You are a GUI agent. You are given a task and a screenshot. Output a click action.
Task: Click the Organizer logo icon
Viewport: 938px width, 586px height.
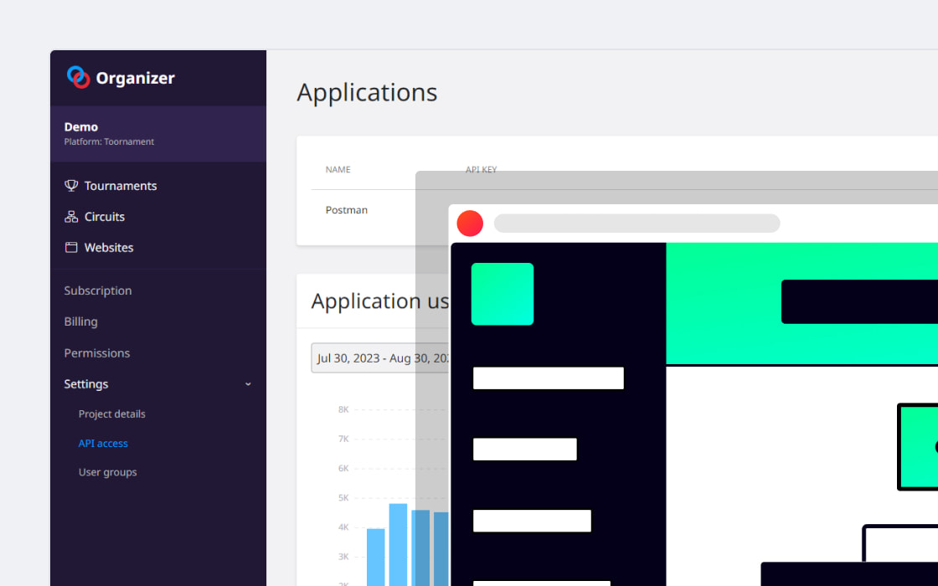pos(78,77)
